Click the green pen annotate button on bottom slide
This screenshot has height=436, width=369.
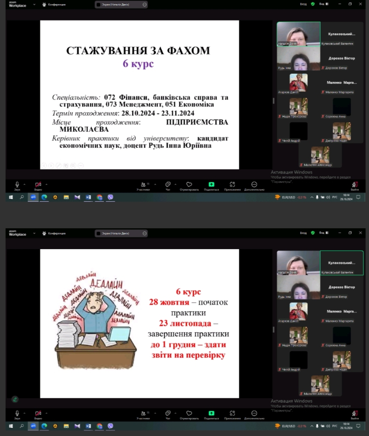(x=15, y=399)
